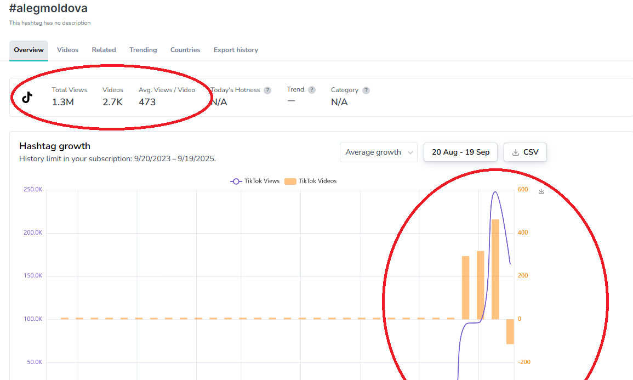Click the Category help question mark icon
The height and width of the screenshot is (380, 633).
(366, 90)
